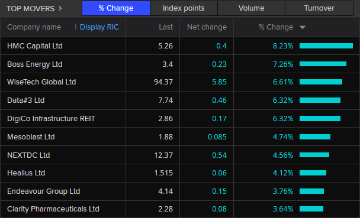Viewport: 360px width, 218px height.
Task: Click the last price 5.26
Action: coord(165,46)
